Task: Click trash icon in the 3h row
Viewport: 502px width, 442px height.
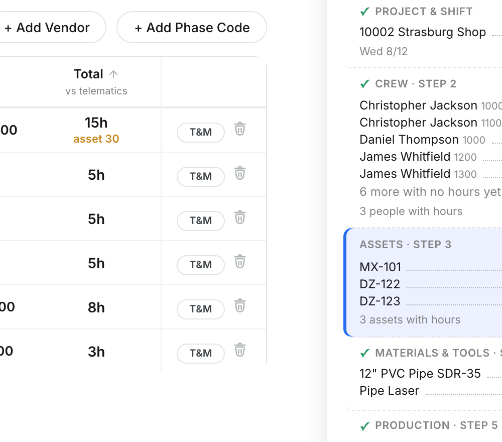Action: pos(240,350)
